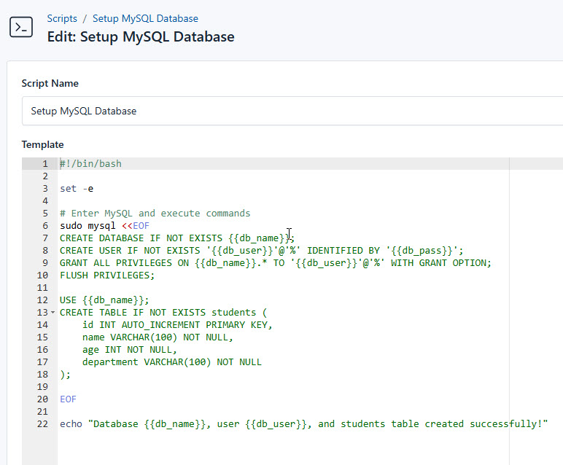Click the '#!/bin/bash' line in editor

(x=90, y=163)
